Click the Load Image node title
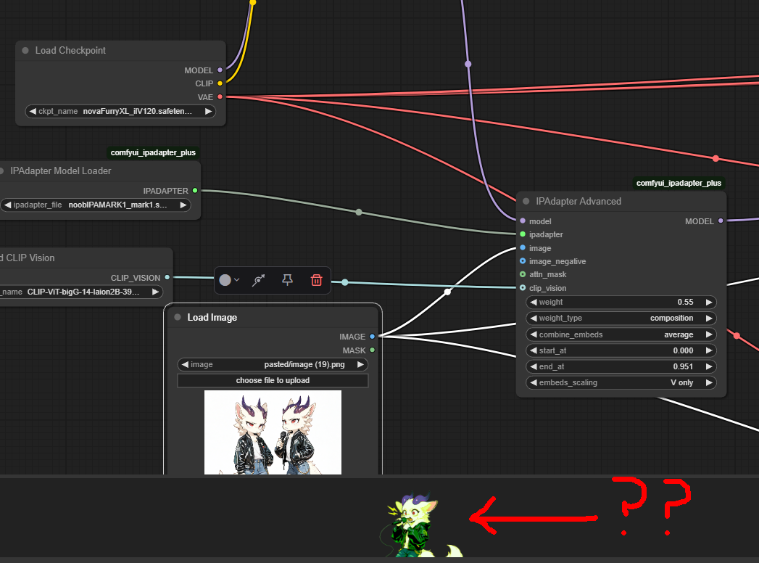Image resolution: width=759 pixels, height=563 pixels. coord(212,317)
